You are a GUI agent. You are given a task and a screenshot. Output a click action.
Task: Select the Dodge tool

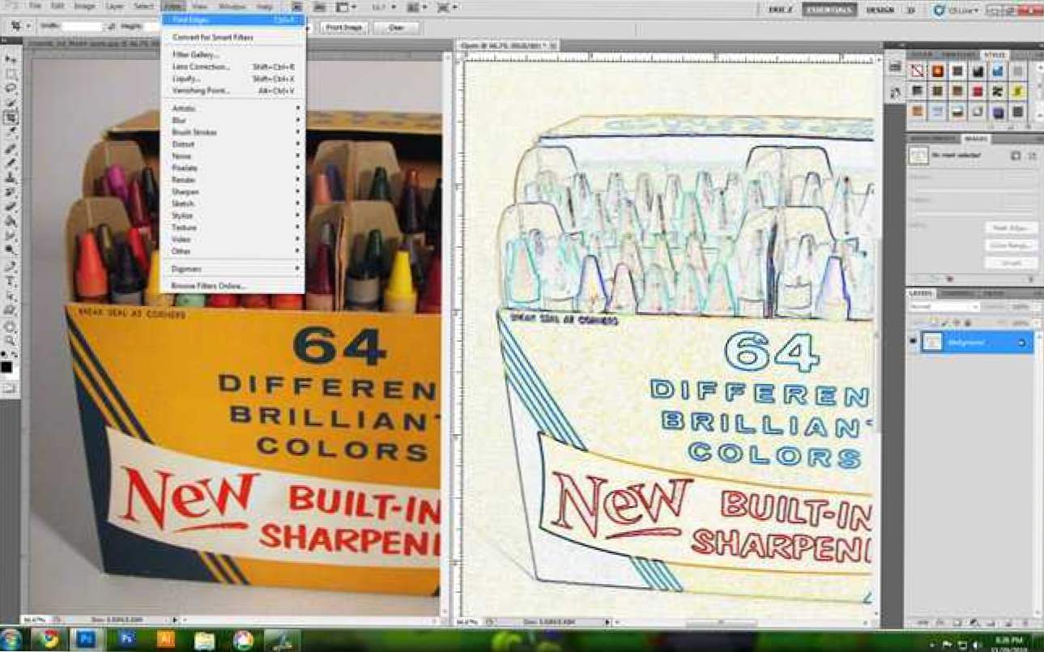(x=11, y=249)
